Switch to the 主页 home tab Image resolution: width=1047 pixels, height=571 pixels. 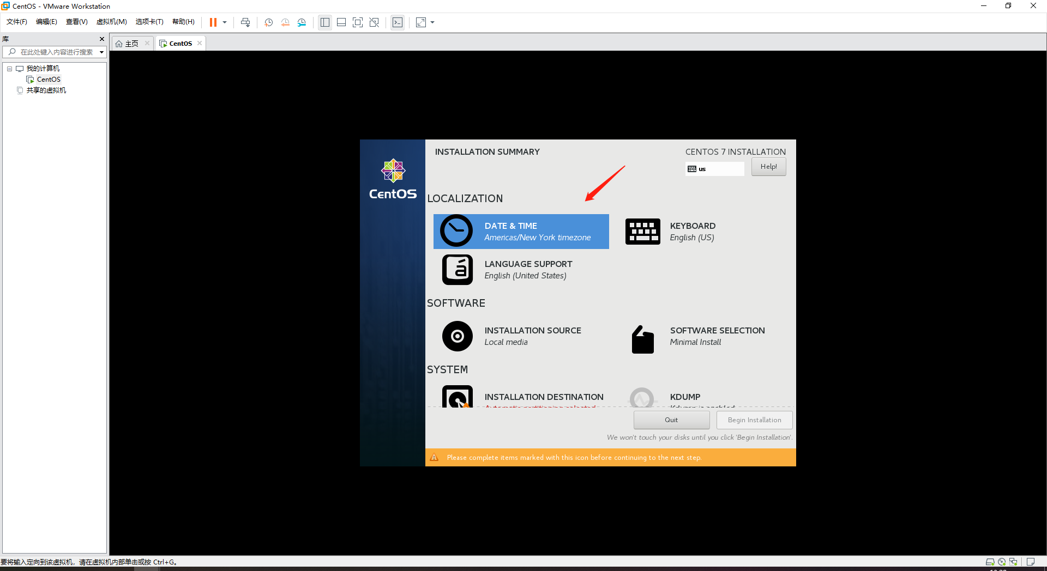[131, 44]
